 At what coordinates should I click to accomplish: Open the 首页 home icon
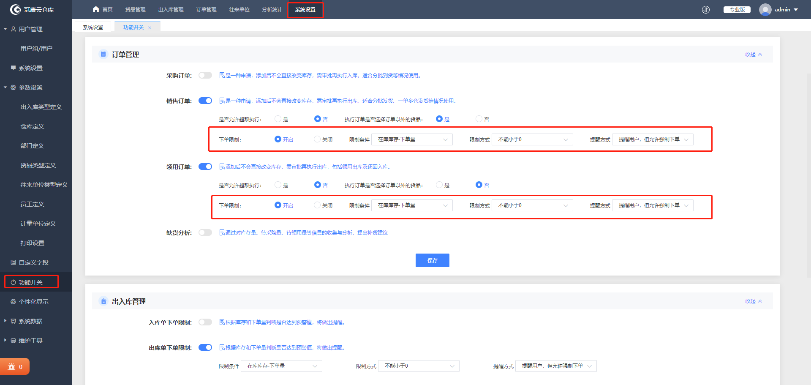click(96, 9)
